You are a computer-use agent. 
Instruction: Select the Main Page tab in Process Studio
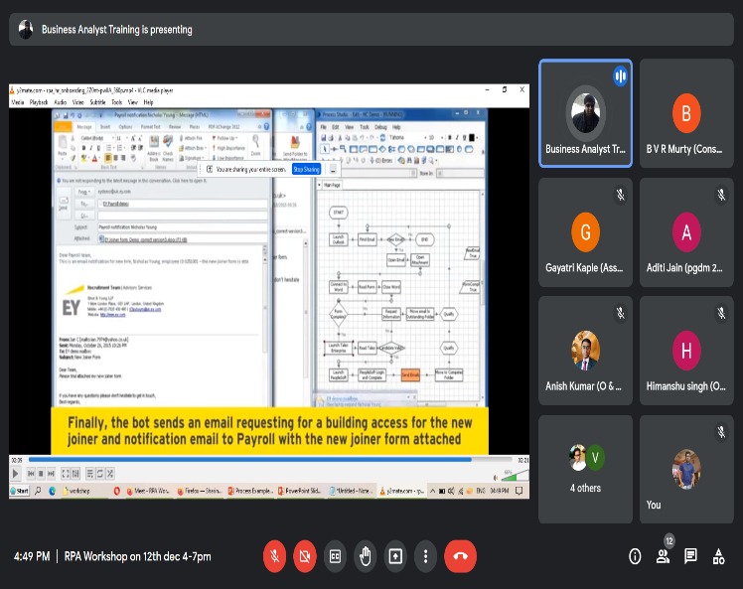(x=332, y=186)
